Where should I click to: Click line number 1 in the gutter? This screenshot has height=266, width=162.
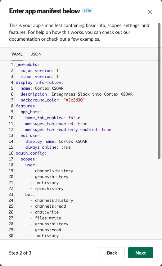(12, 65)
